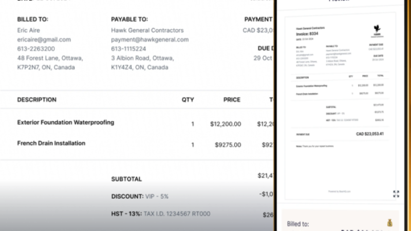411x231 pixels.
Task: Click the money bag icon beside Billed to
Action: pyautogui.click(x=389, y=223)
